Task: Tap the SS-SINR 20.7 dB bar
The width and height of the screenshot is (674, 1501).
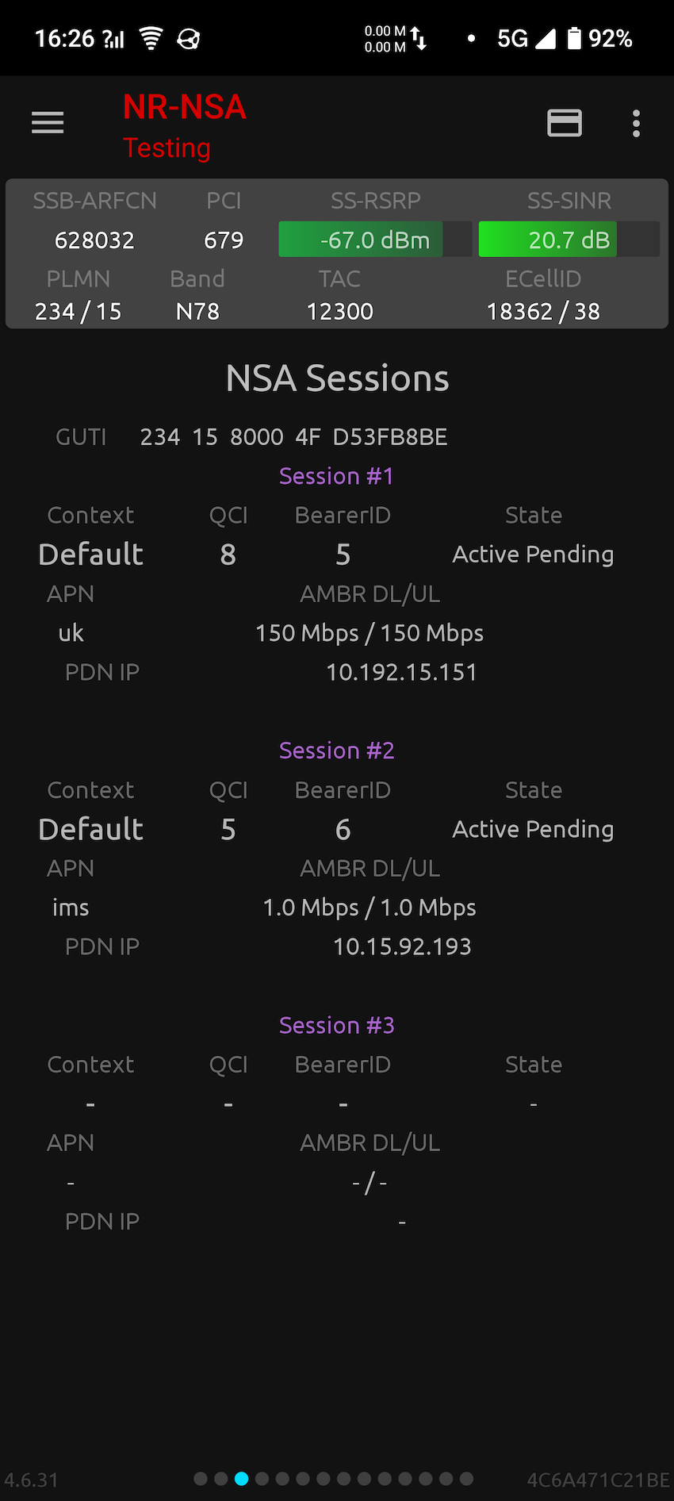Action: (569, 240)
